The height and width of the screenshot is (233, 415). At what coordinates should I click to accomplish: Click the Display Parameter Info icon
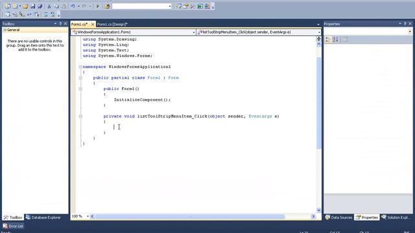(x=15, y=14)
